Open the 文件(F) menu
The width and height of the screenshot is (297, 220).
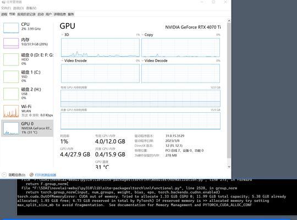pos(5,8)
